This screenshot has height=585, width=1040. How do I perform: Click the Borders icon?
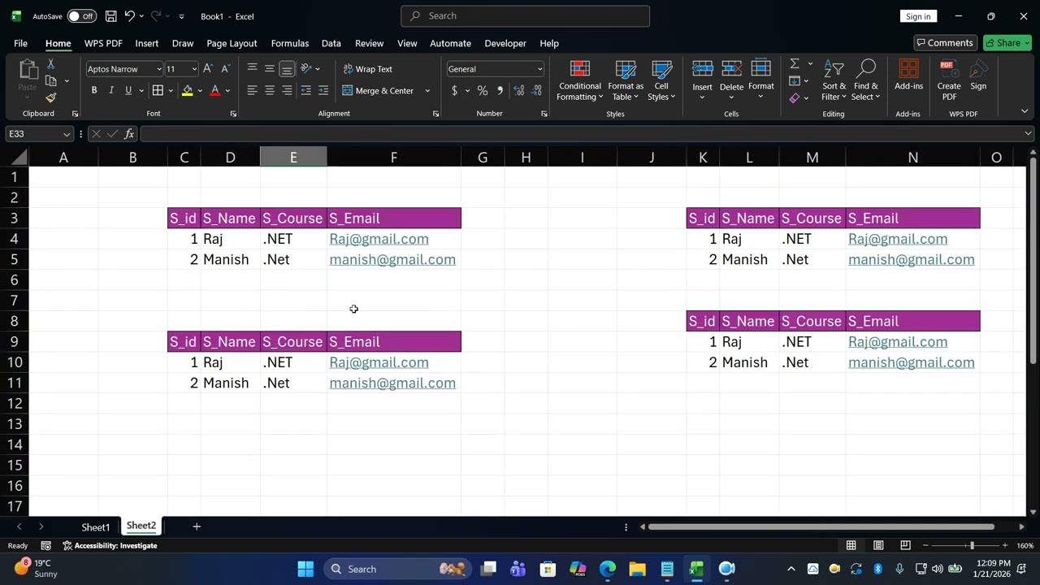tap(158, 90)
